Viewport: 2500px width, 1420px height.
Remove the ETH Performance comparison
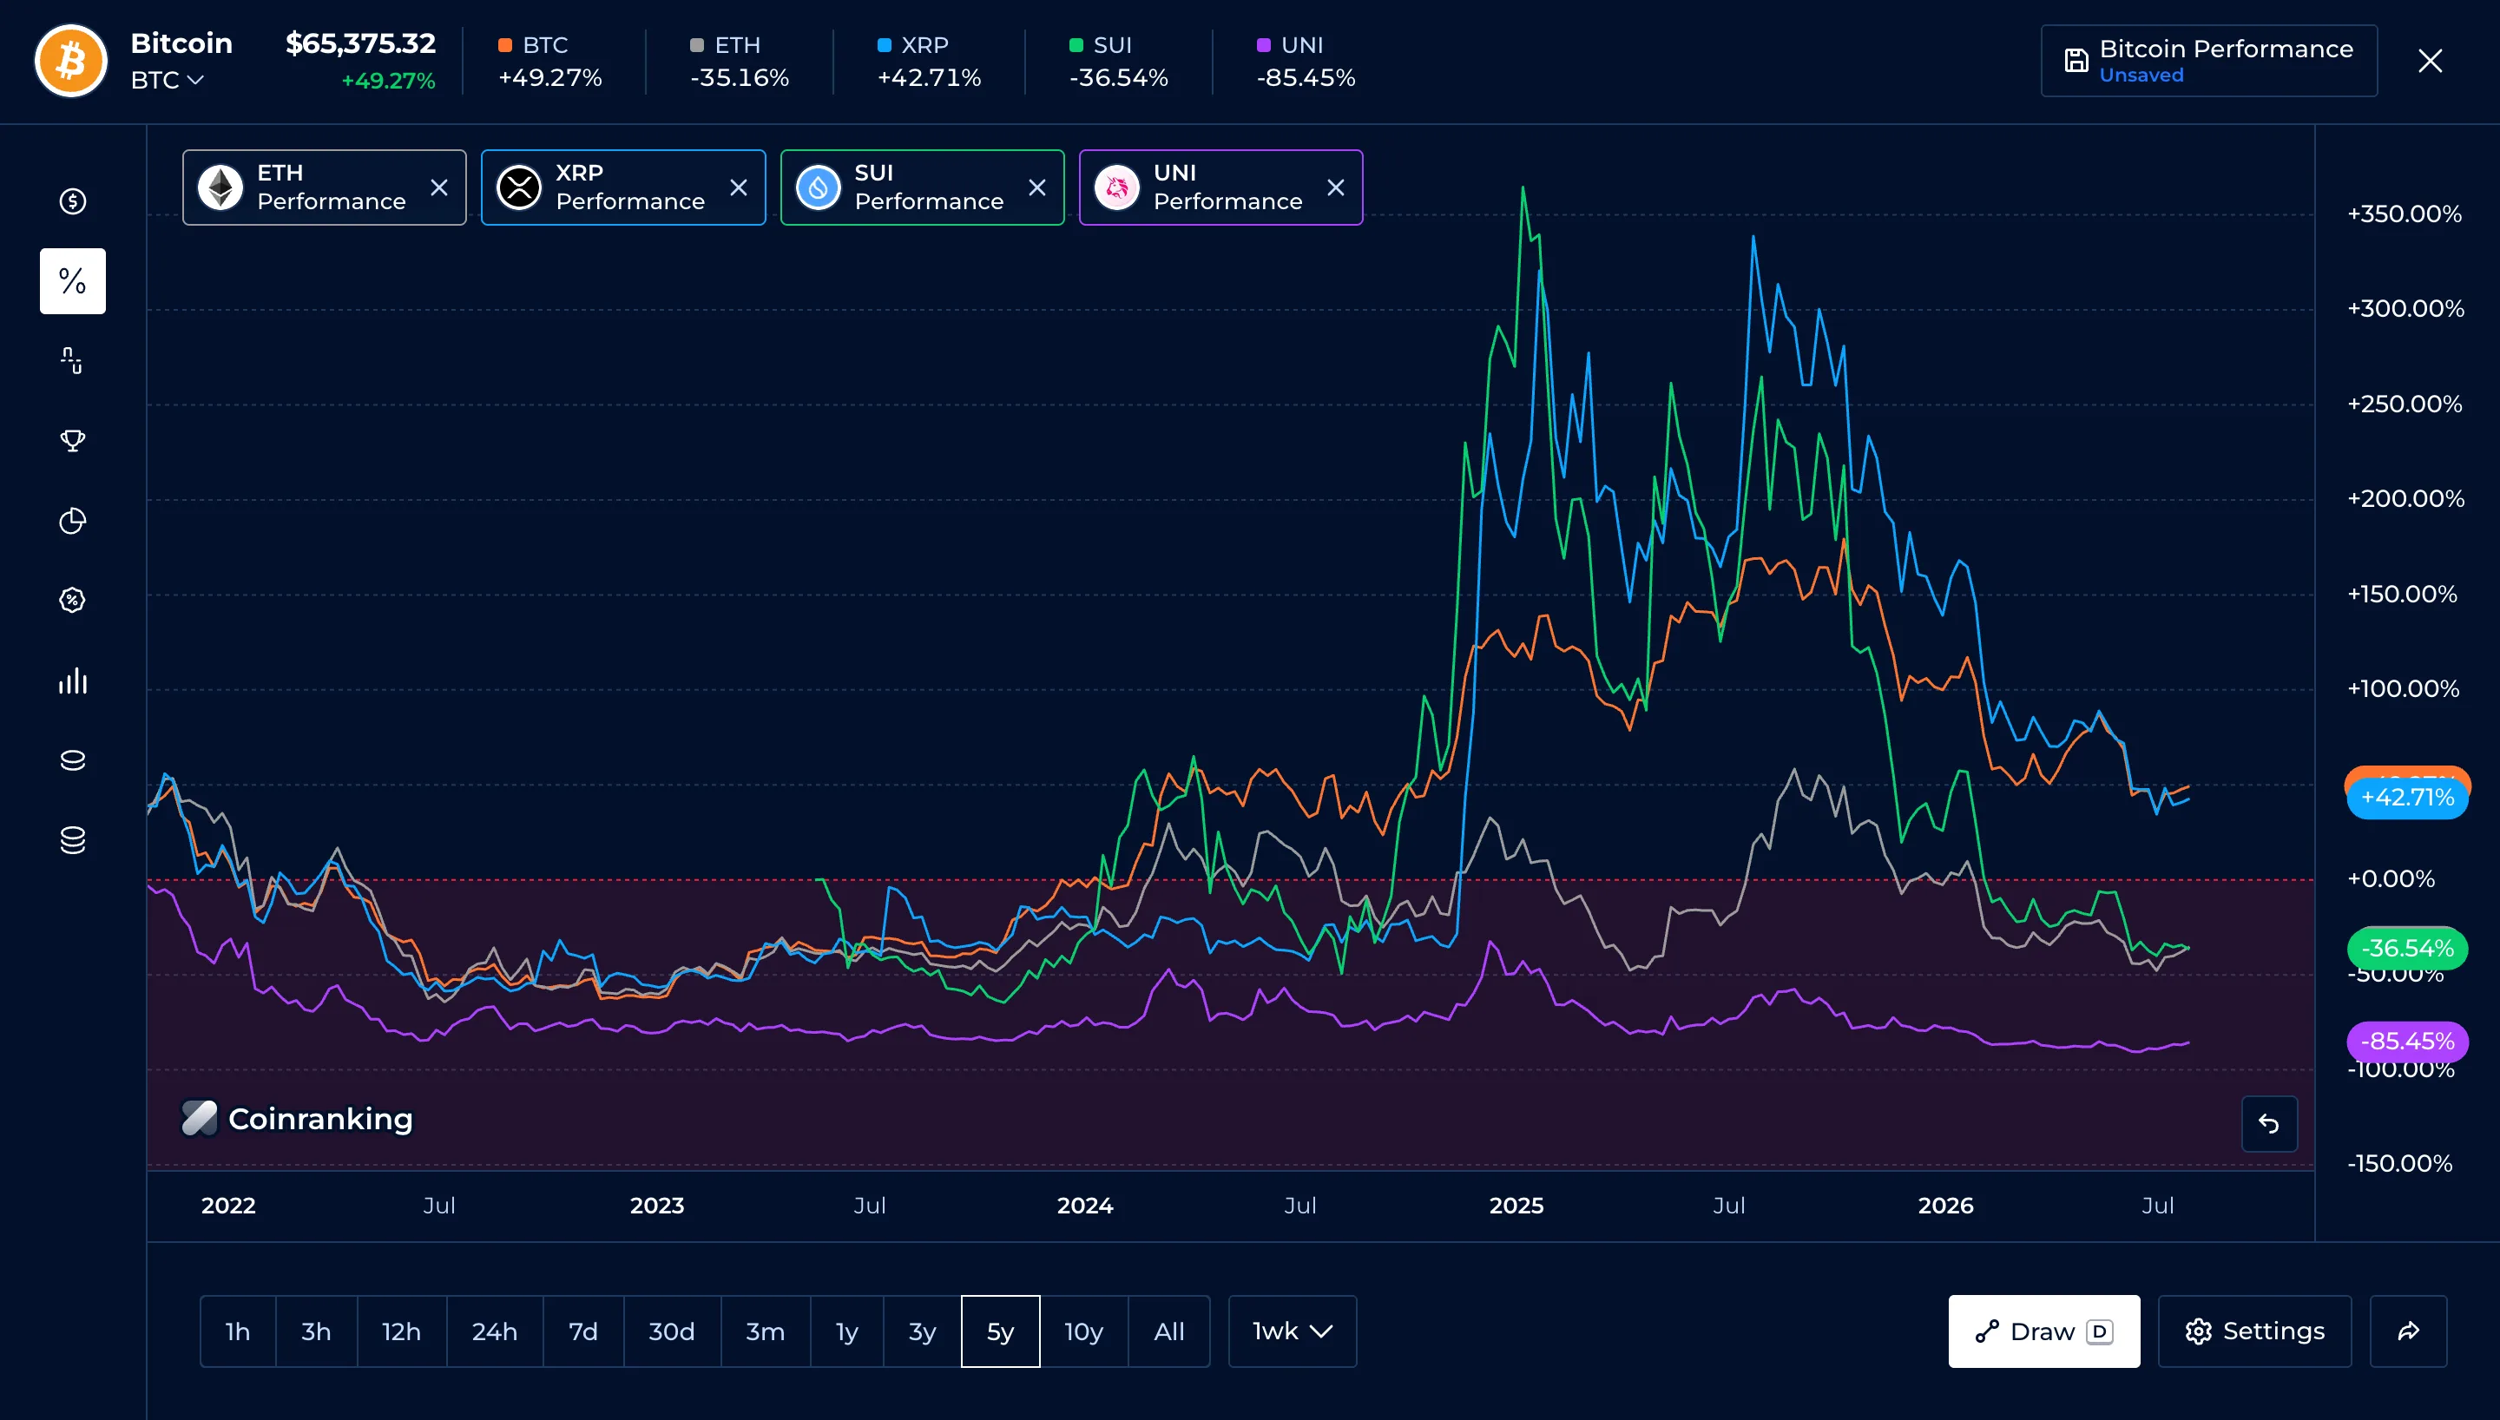point(440,187)
